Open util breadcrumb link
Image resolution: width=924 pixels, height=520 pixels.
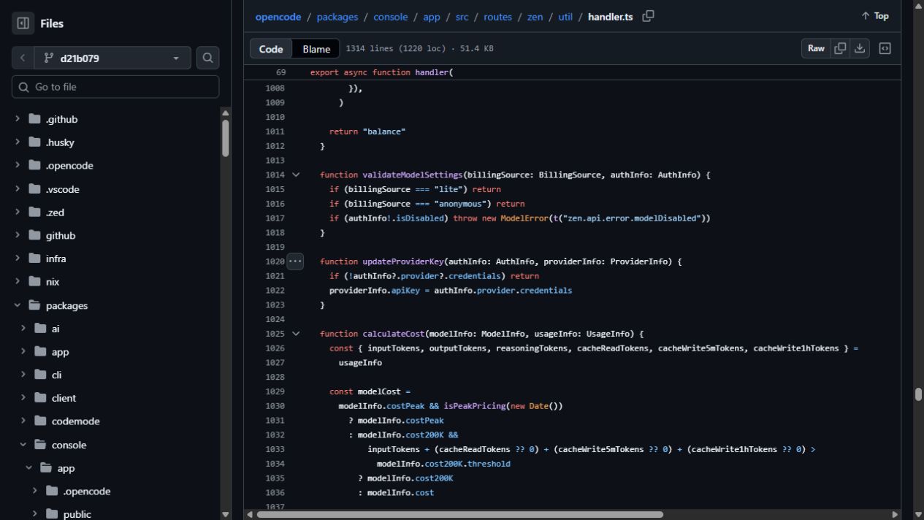click(x=565, y=17)
